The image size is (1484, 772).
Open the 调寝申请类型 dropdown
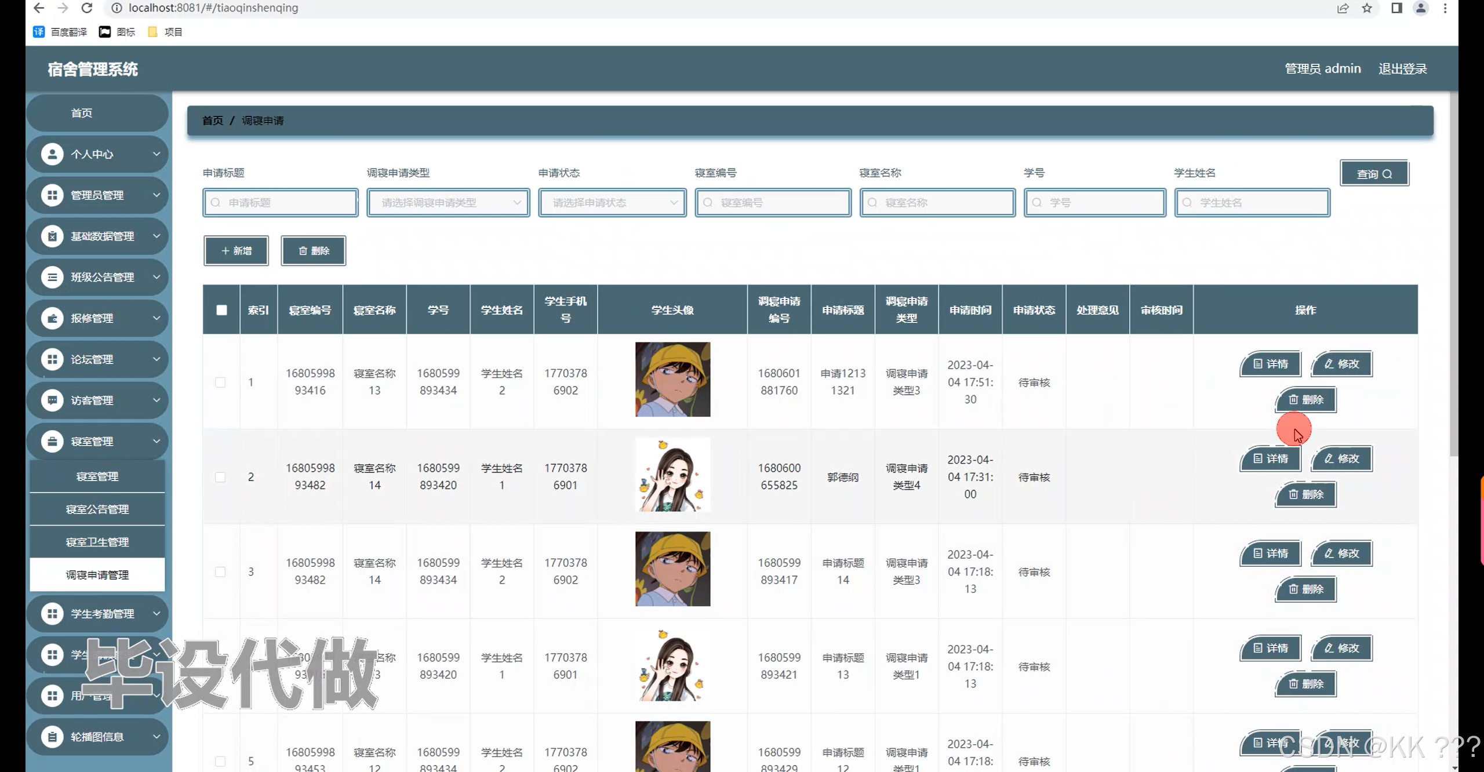point(448,203)
